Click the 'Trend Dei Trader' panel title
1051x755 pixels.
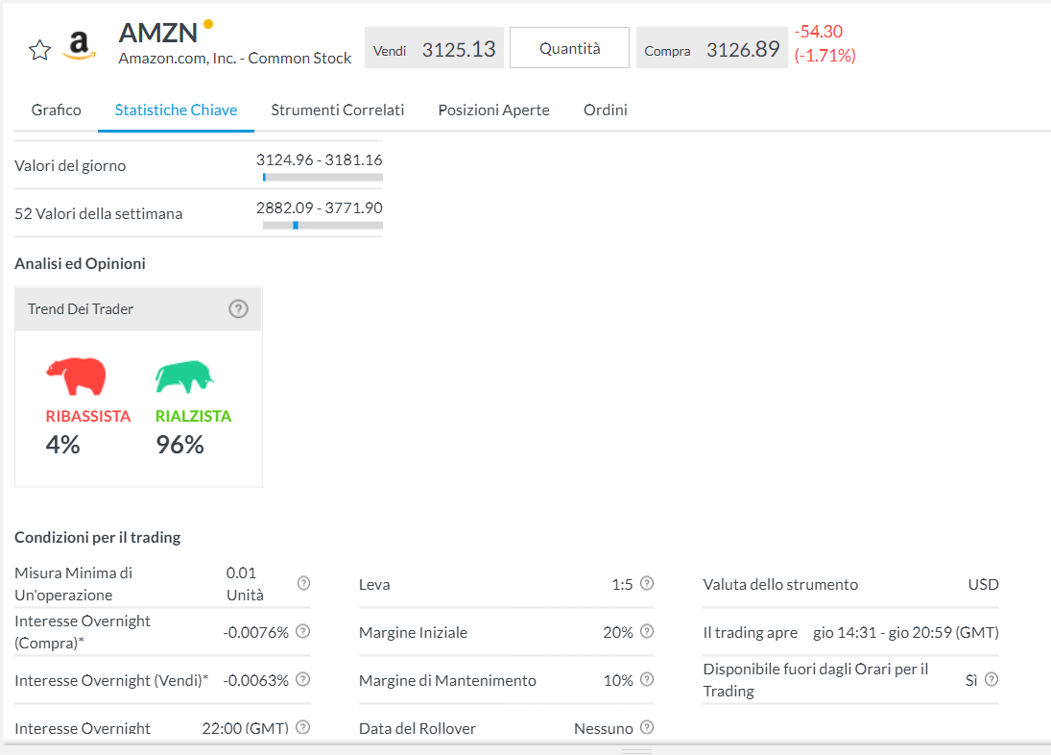pos(81,309)
